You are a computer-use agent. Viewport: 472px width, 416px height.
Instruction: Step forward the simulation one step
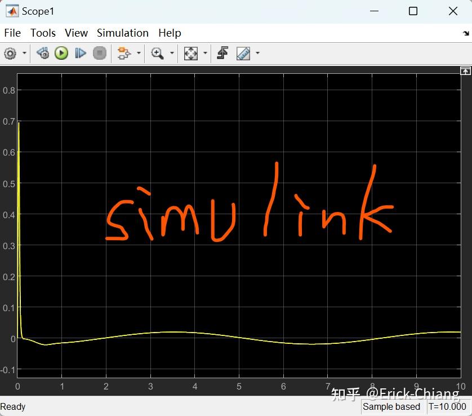[81, 53]
